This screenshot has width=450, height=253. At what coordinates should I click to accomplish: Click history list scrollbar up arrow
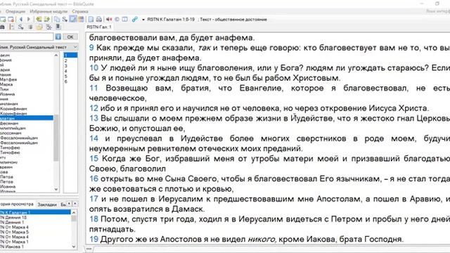[x=74, y=212]
